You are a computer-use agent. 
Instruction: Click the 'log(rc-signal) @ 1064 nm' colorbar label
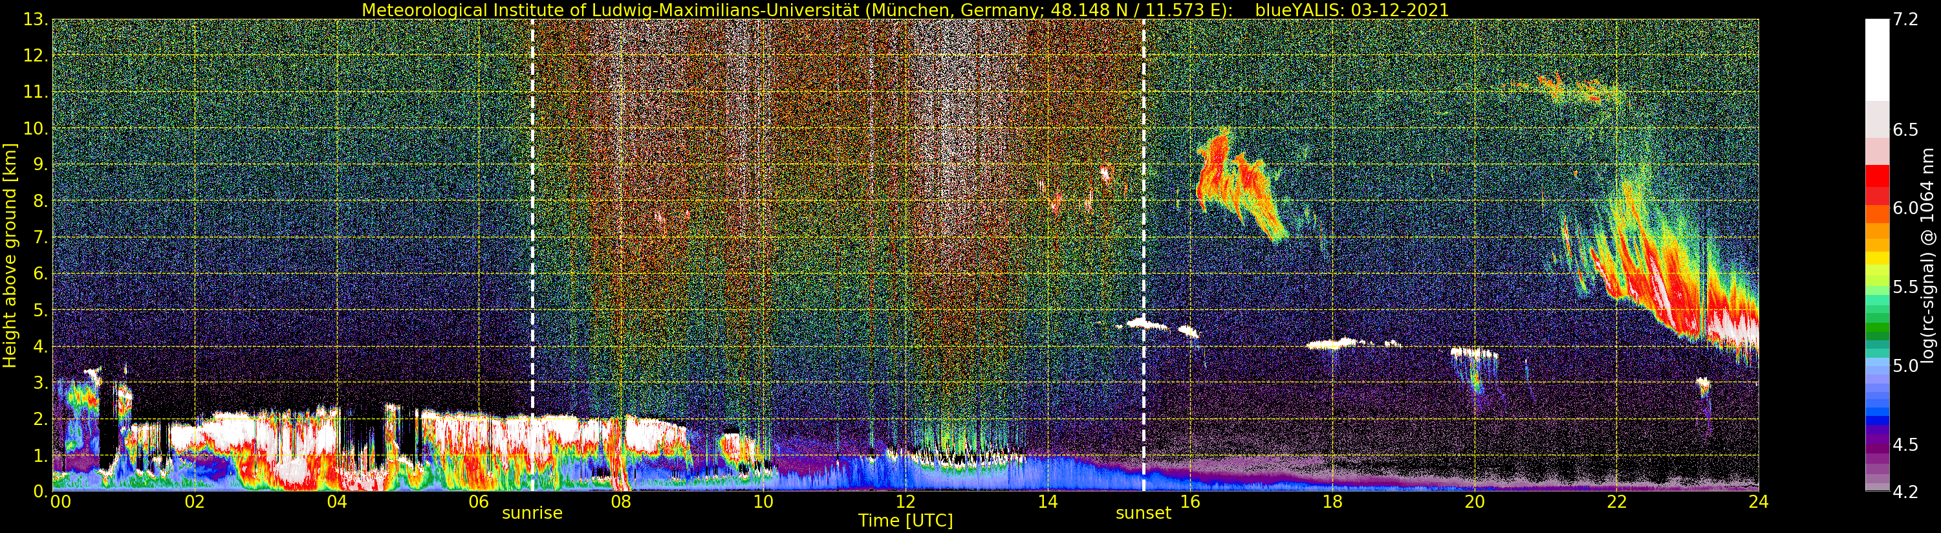tap(1929, 256)
